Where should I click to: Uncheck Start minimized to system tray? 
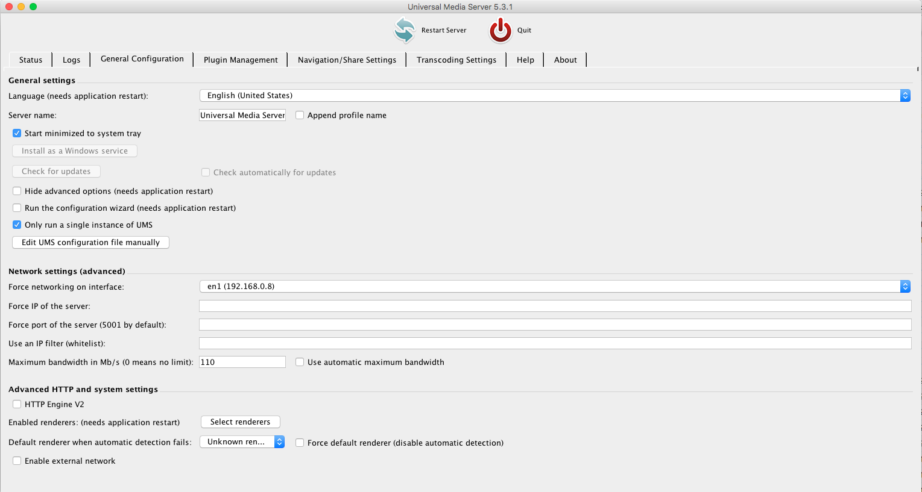pos(17,133)
